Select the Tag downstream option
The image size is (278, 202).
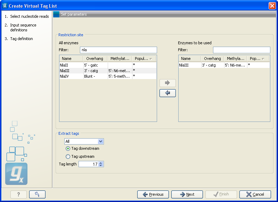(x=68, y=148)
